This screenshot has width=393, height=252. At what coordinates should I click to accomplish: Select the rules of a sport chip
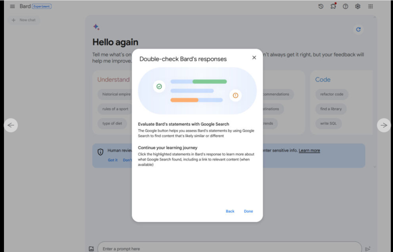point(115,109)
